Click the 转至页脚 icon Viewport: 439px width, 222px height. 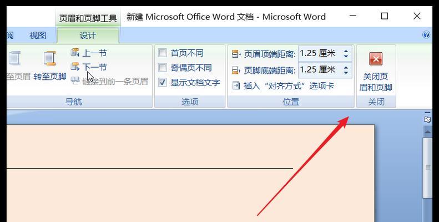point(49,58)
